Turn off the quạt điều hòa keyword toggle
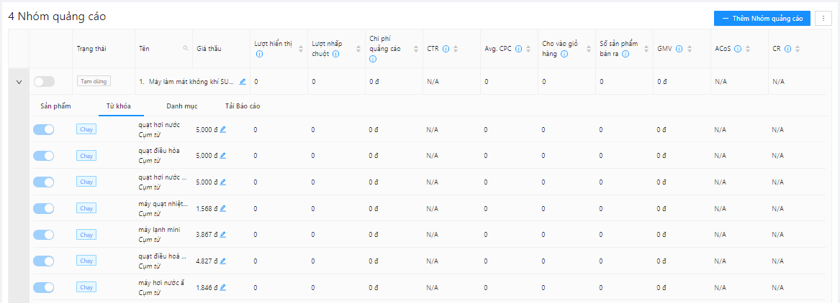Screen dimensions: 840x303 [44, 156]
